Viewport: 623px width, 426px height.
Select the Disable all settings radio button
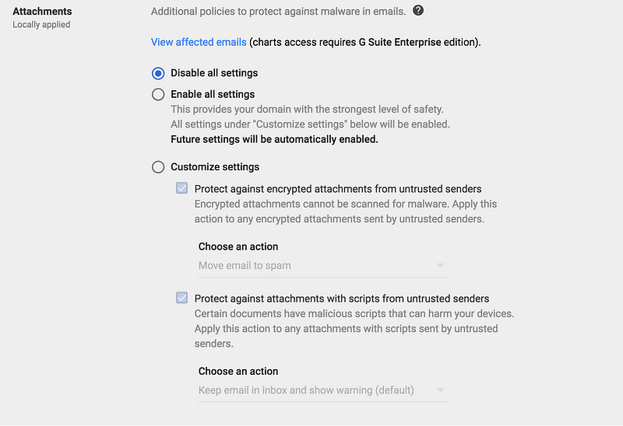coord(158,73)
